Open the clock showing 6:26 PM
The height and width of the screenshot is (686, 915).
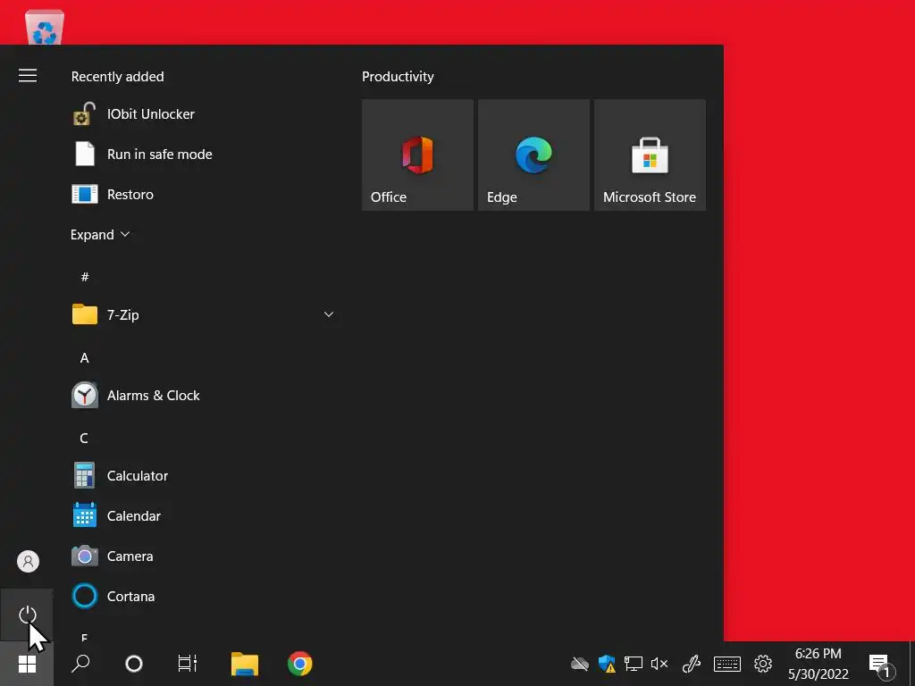[818, 664]
